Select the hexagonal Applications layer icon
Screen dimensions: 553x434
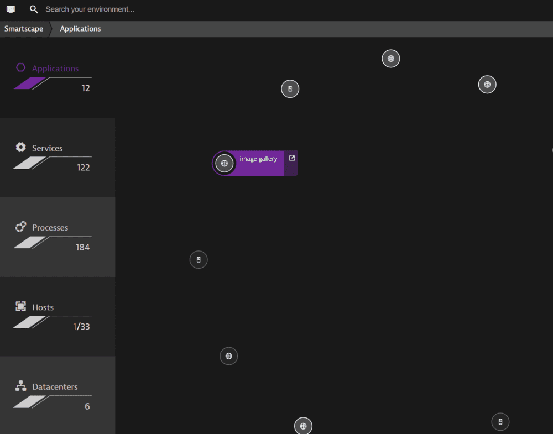click(20, 67)
